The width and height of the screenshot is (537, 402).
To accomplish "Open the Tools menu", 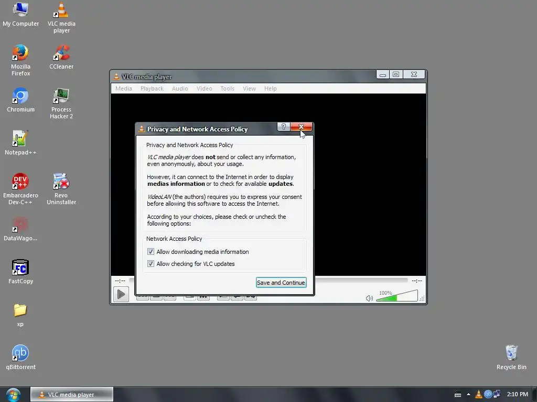I will [228, 88].
